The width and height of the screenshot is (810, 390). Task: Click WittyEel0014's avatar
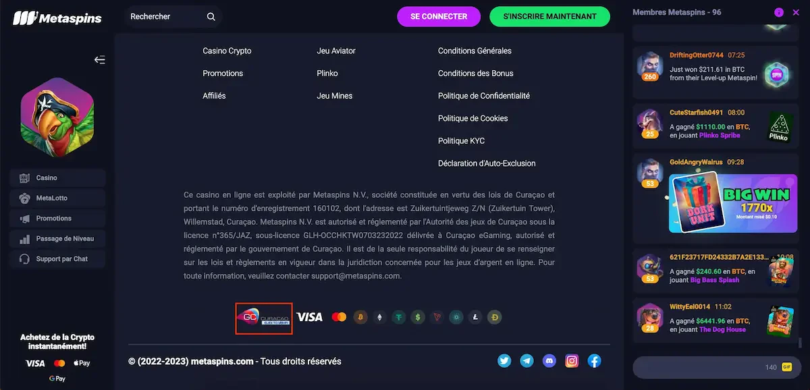click(x=650, y=318)
